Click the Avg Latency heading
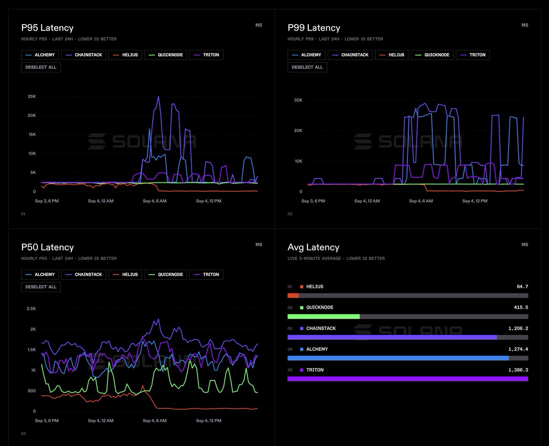Image resolution: width=549 pixels, height=446 pixels. click(313, 247)
